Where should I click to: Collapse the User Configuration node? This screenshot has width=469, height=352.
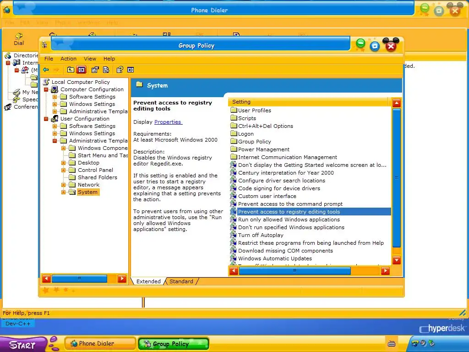click(46, 119)
